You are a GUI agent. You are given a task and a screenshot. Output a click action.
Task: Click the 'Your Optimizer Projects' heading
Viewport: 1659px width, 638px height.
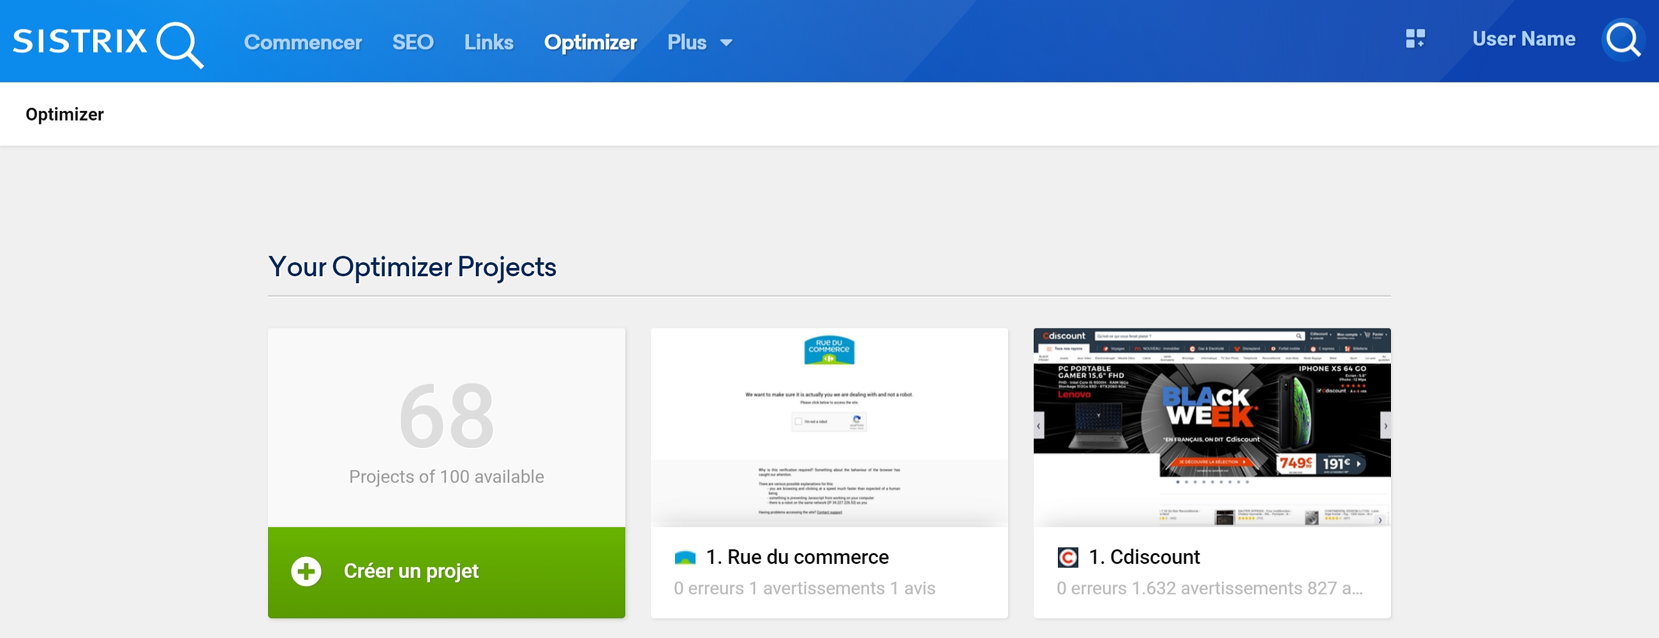coord(412,267)
